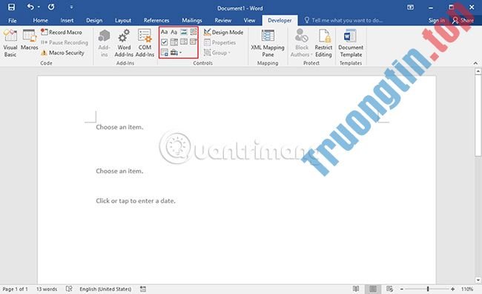Customize Quick Access Toolbar dropdown
The image size is (482, 294).
(71, 7)
